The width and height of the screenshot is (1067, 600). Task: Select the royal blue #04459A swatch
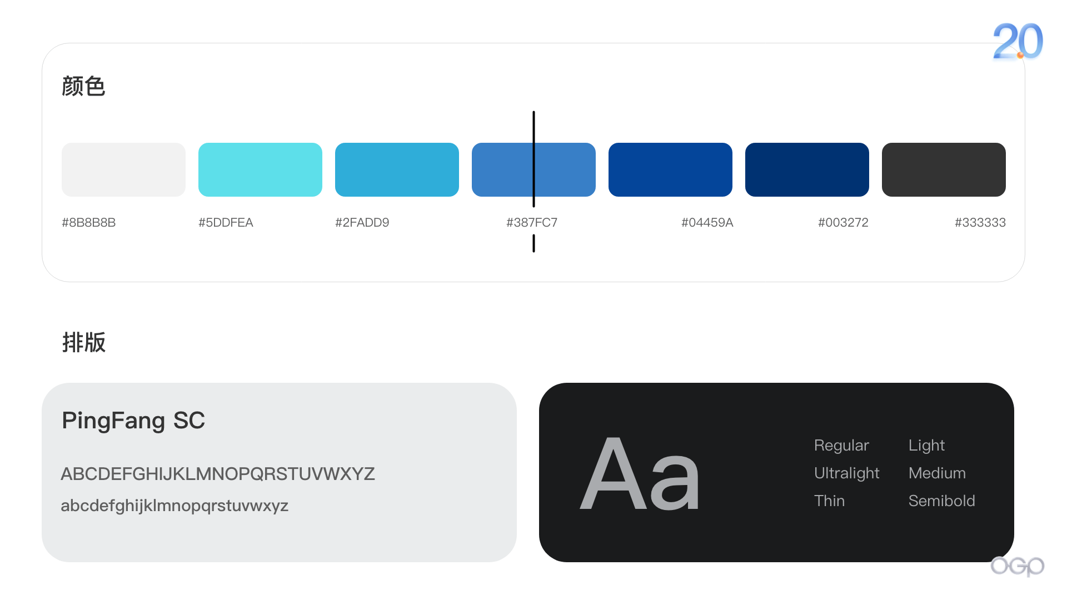coord(670,169)
